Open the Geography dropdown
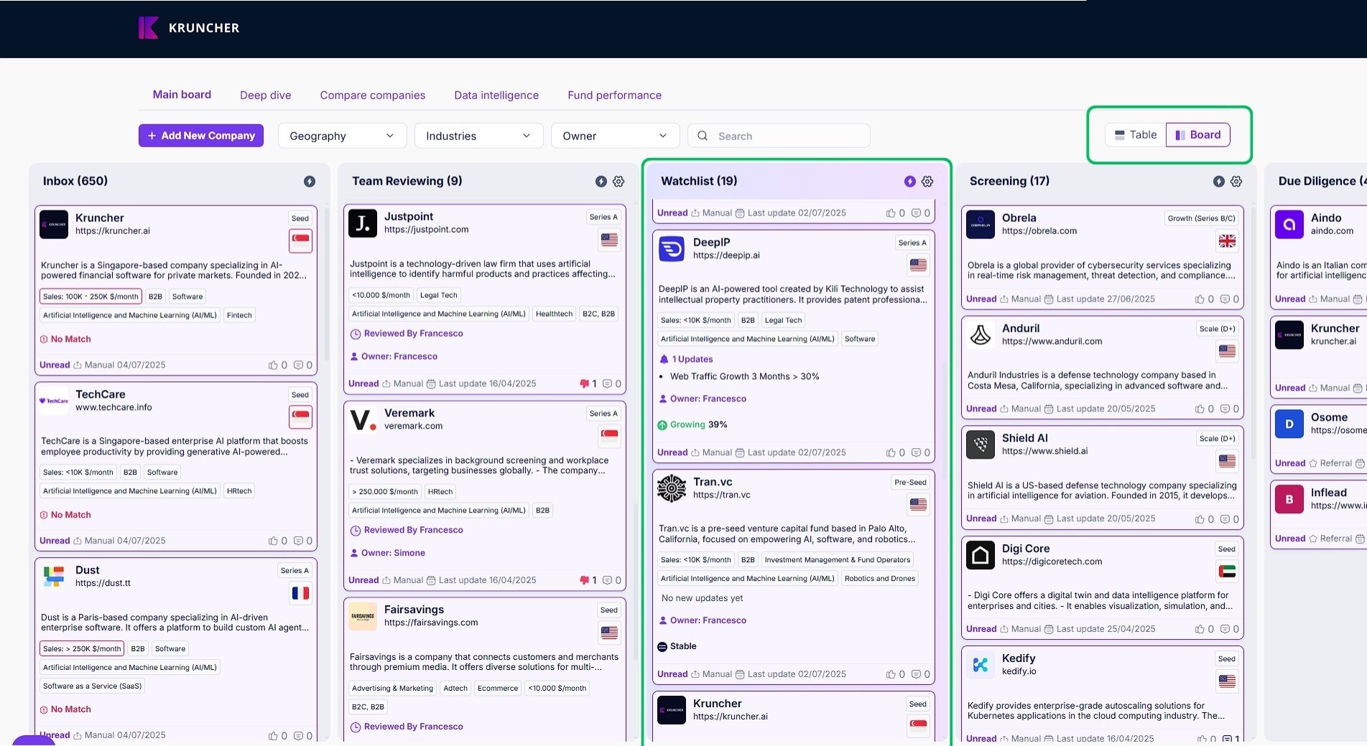 pos(342,136)
